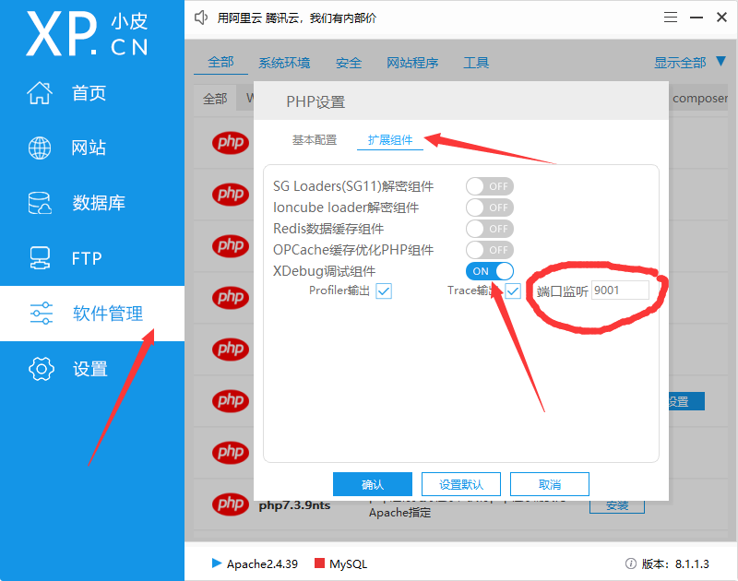Select the composer sub-filter tab

pyautogui.click(x=700, y=99)
